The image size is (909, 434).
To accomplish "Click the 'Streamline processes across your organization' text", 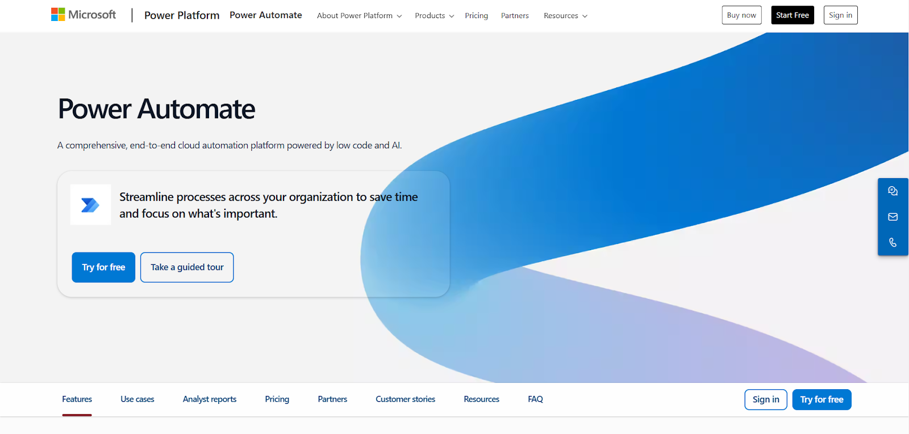I will [x=269, y=205].
